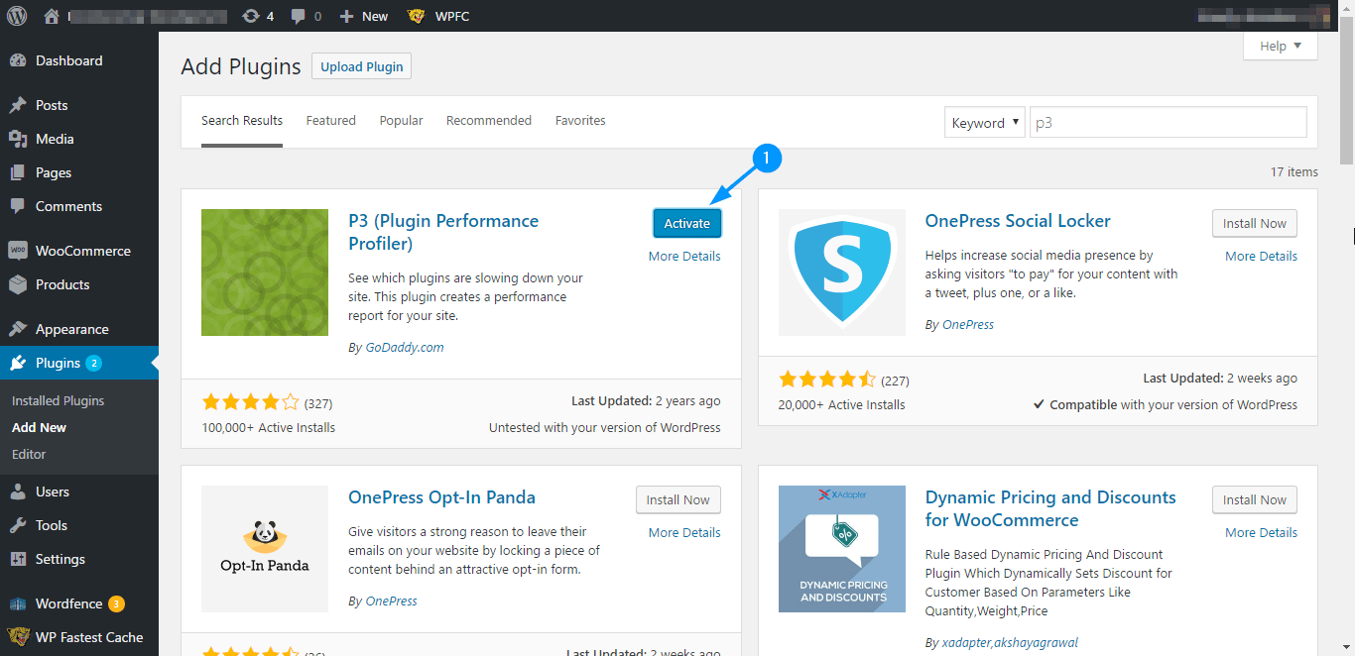This screenshot has height=656, width=1355.
Task: Open P3 (Plugin Performance Profiler) title link
Action: (x=443, y=232)
